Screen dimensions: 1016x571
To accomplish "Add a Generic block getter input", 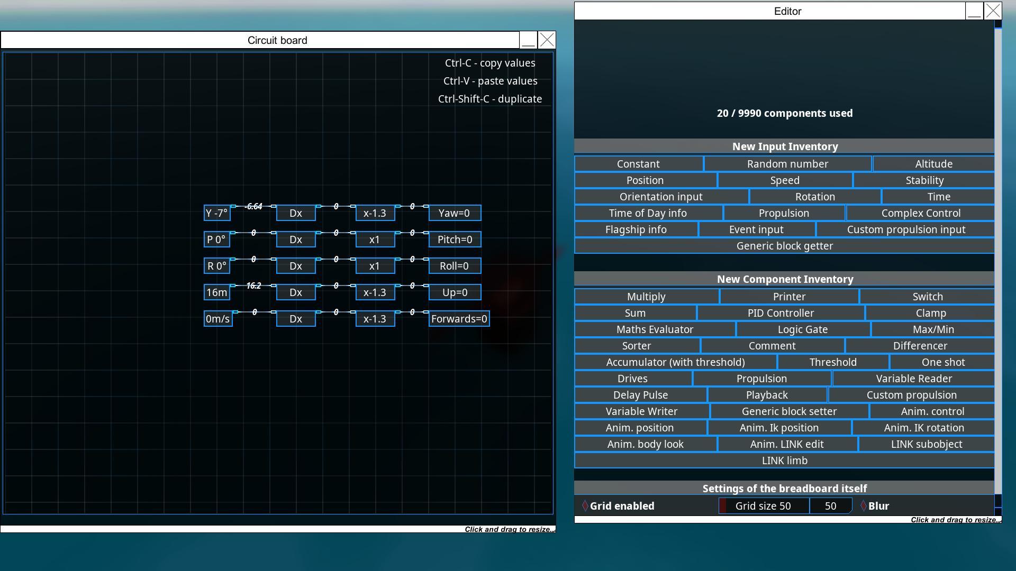I will (x=784, y=246).
